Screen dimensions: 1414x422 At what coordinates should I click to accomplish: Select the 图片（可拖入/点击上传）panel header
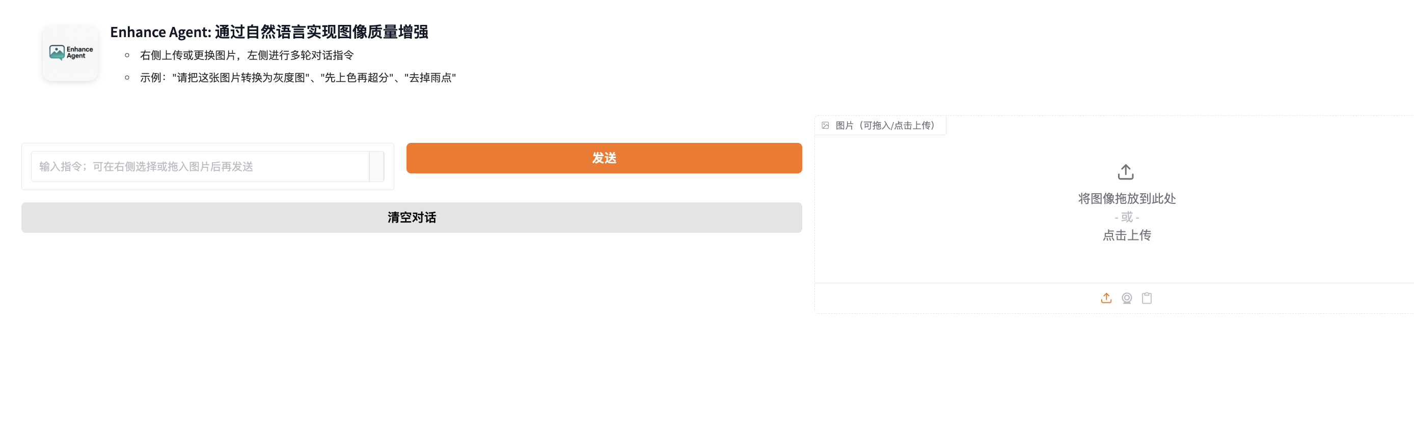[880, 126]
